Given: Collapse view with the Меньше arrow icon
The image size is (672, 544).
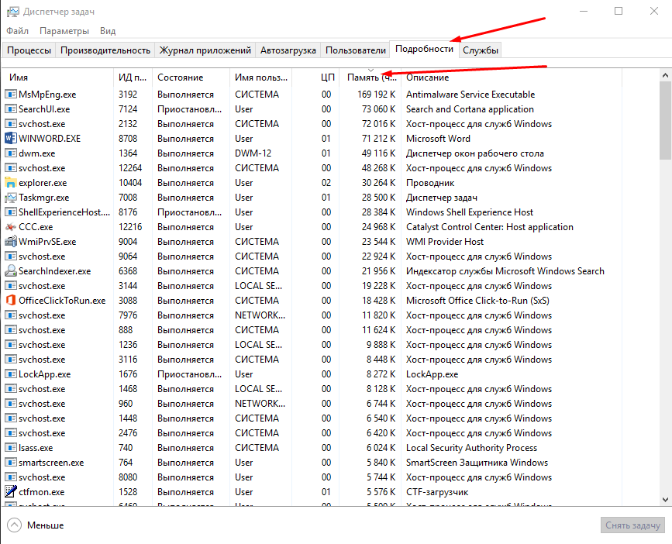Looking at the screenshot, I should [x=14, y=525].
